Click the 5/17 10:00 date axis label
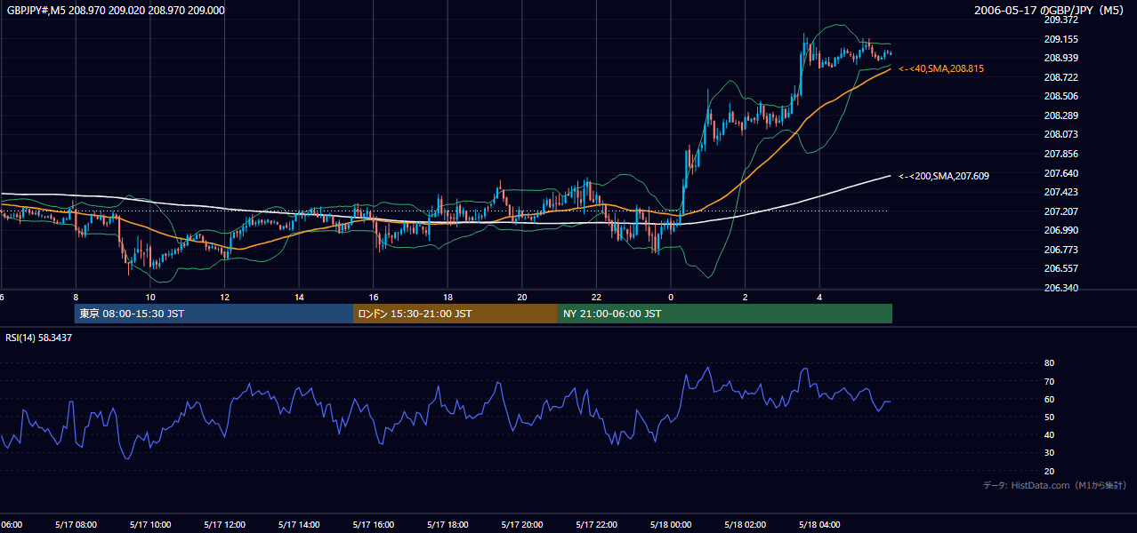 (x=150, y=524)
